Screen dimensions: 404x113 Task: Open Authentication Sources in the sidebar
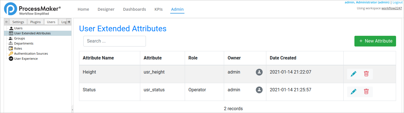pyautogui.click(x=31, y=54)
